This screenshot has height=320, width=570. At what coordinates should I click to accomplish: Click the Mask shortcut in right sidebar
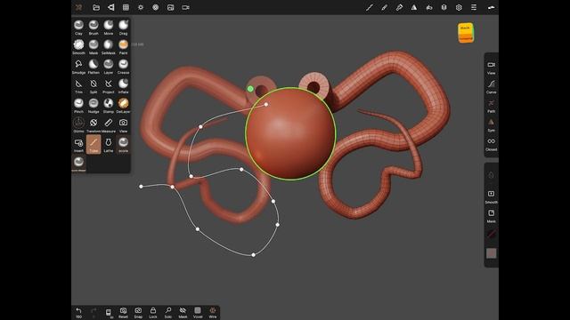[491, 215]
